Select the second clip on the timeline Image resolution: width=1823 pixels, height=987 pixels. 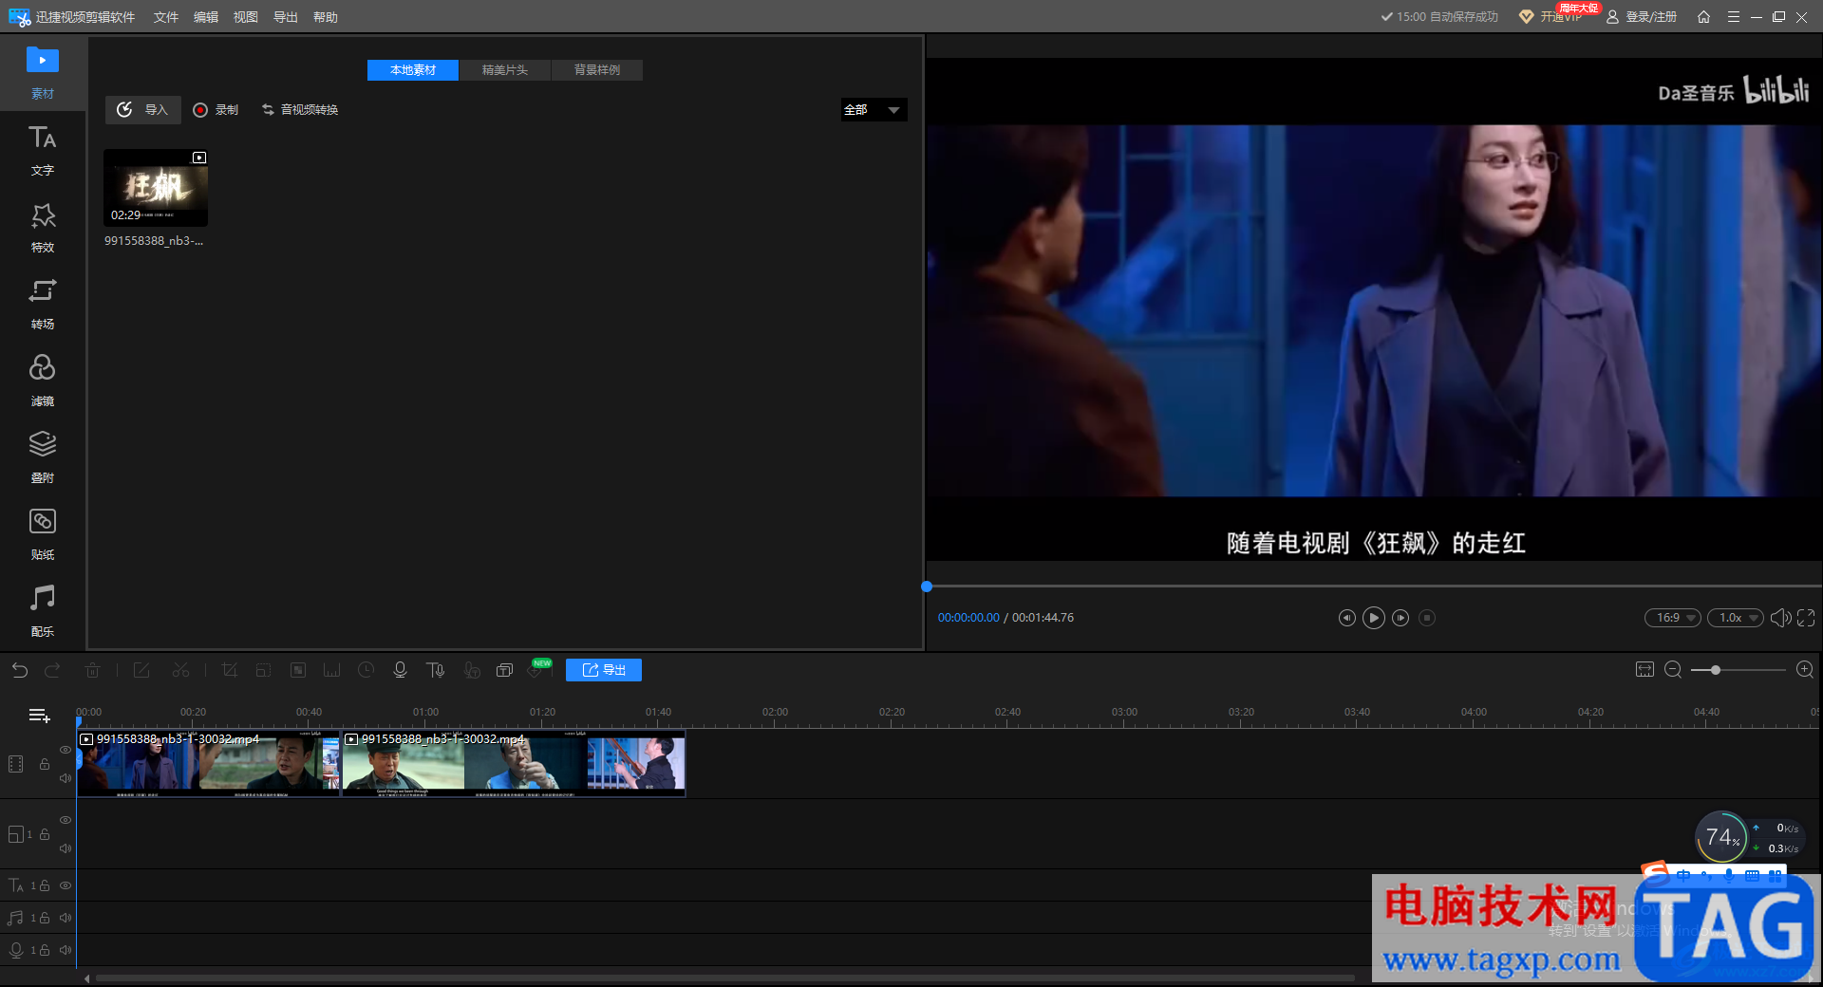[513, 764]
